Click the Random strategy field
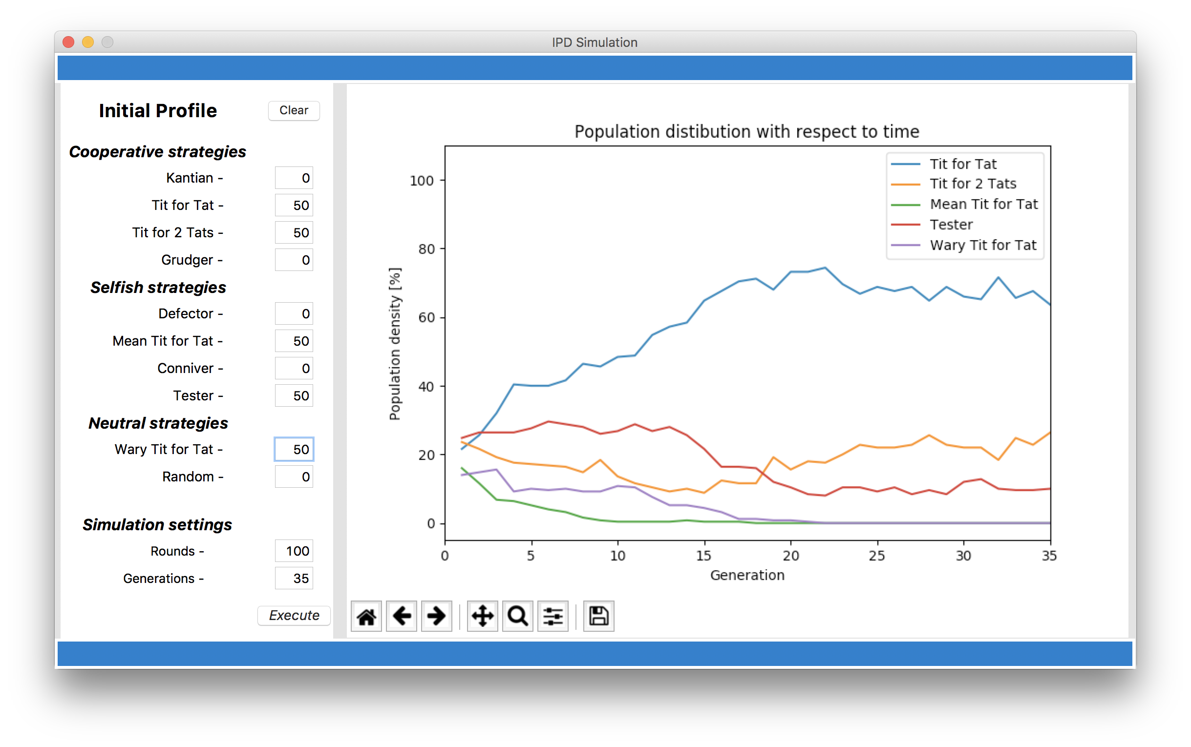 coord(294,477)
